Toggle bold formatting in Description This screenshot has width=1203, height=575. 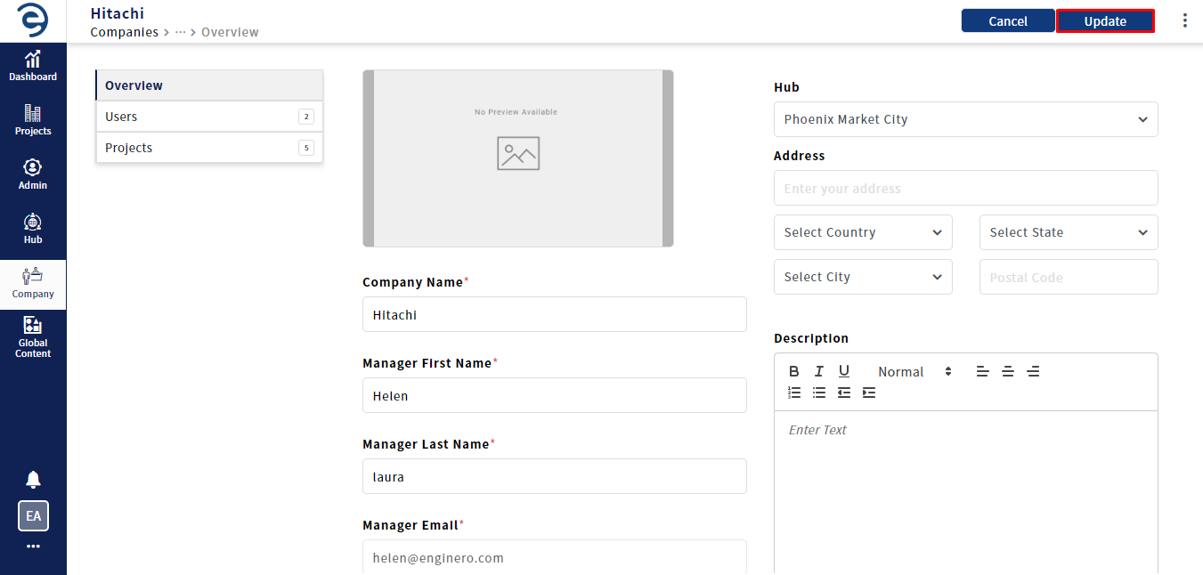[x=794, y=371]
